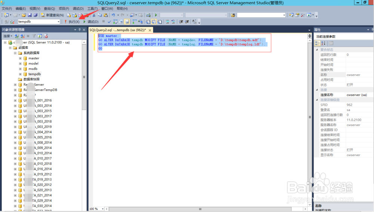Click the Object Explorer vertical scrollbar
374x212 pixels.
84,77
